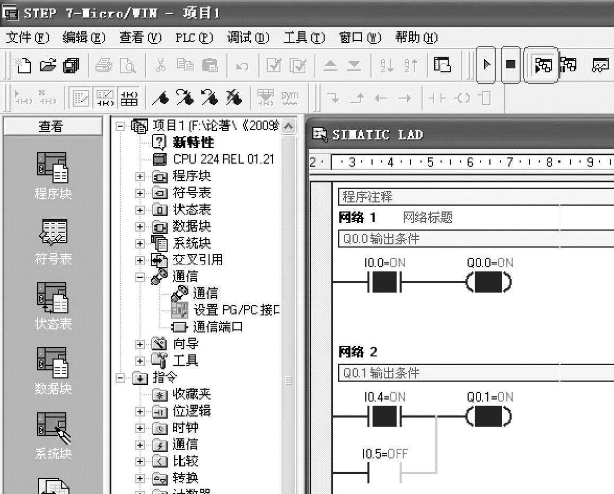Click the next bookmark icon
The width and height of the screenshot is (614, 494).
185,98
